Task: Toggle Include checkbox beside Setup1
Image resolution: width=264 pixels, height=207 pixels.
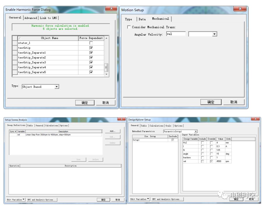Action: pos(173,139)
